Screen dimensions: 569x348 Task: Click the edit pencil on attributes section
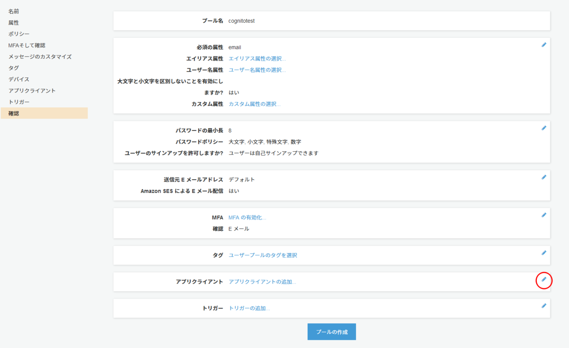[x=543, y=45]
